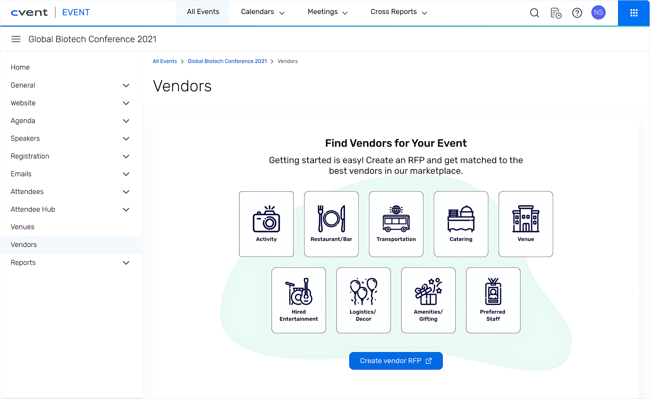Open the Cross Reports dropdown

(399, 12)
